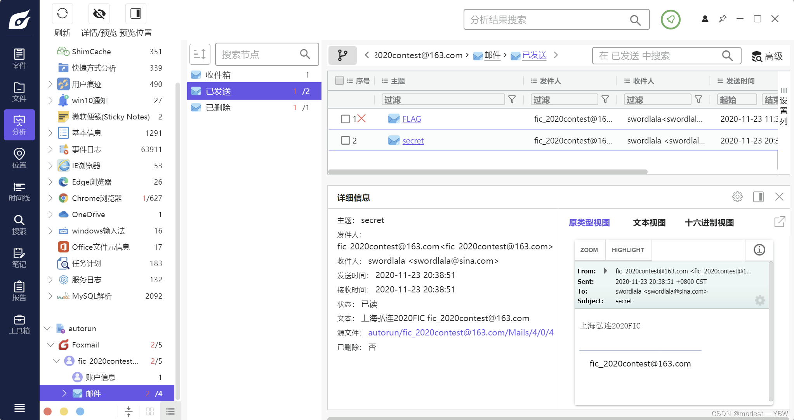The width and height of the screenshot is (794, 420).
Task: Open the Toolbox (工具箱) sidebar icon
Action: pos(19,324)
